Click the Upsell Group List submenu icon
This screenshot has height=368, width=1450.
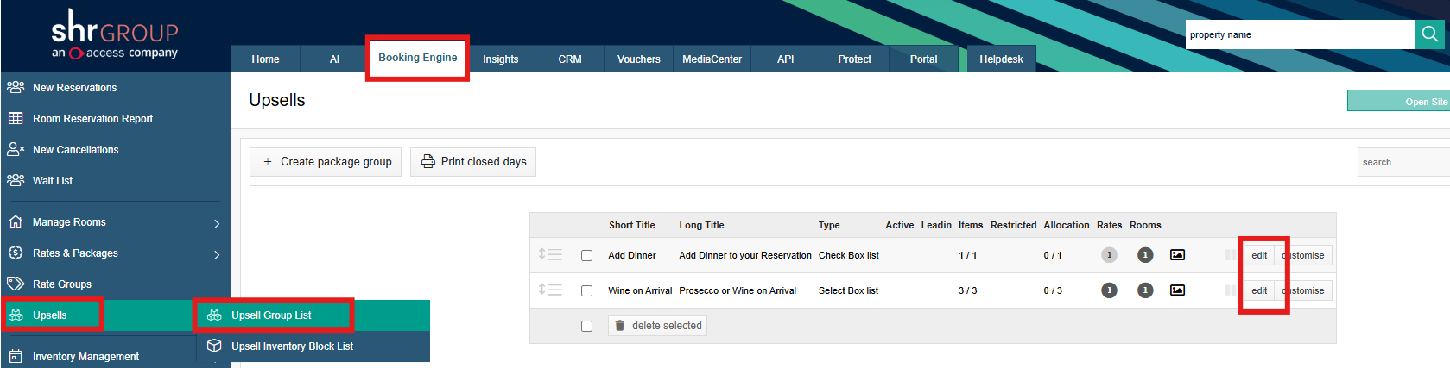coord(214,315)
